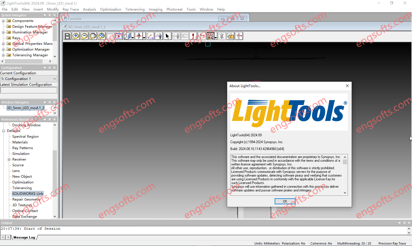Click the four-view layout icon
Image resolution: width=412 pixels, height=246 pixels.
(x=119, y=36)
